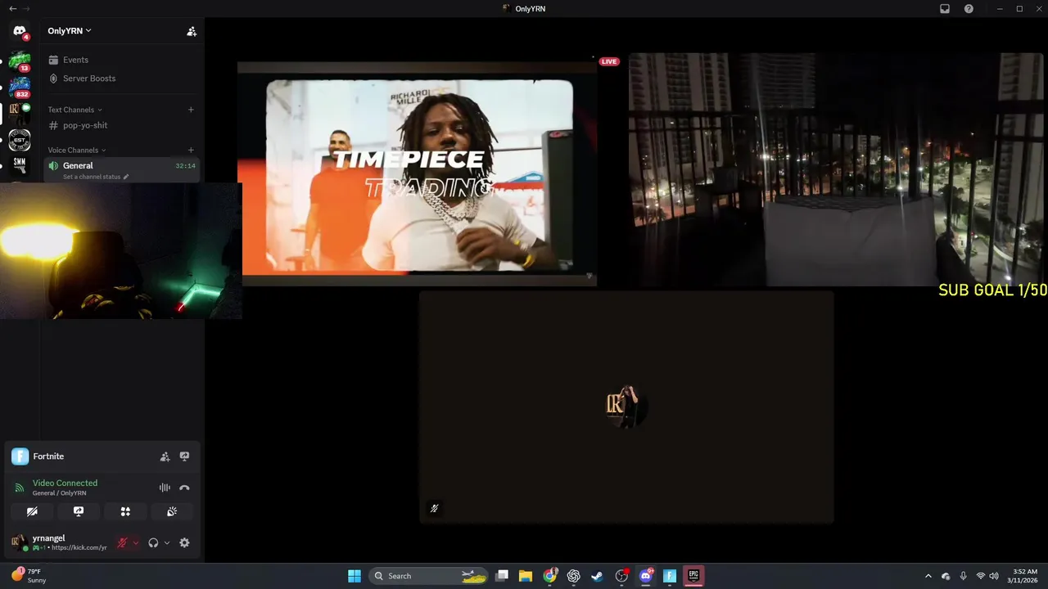Toggle deafen headphones button
1048x589 pixels.
[153, 542]
